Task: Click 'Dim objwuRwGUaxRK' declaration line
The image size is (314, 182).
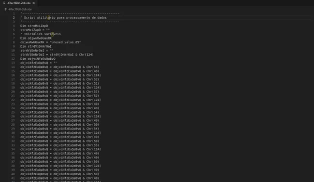Action: [x=36, y=38]
